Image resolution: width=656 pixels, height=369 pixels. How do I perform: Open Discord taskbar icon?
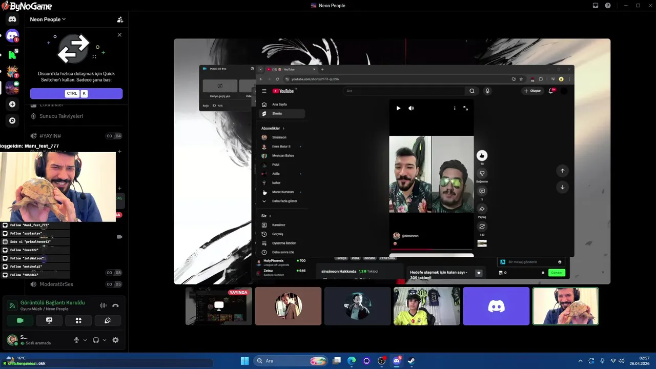[x=396, y=361]
